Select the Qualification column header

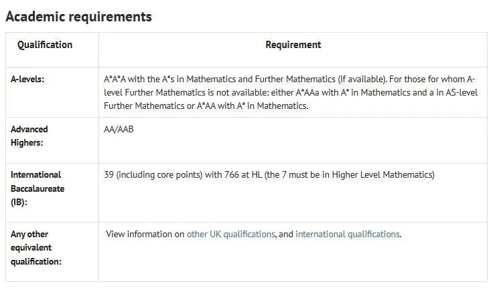point(45,45)
